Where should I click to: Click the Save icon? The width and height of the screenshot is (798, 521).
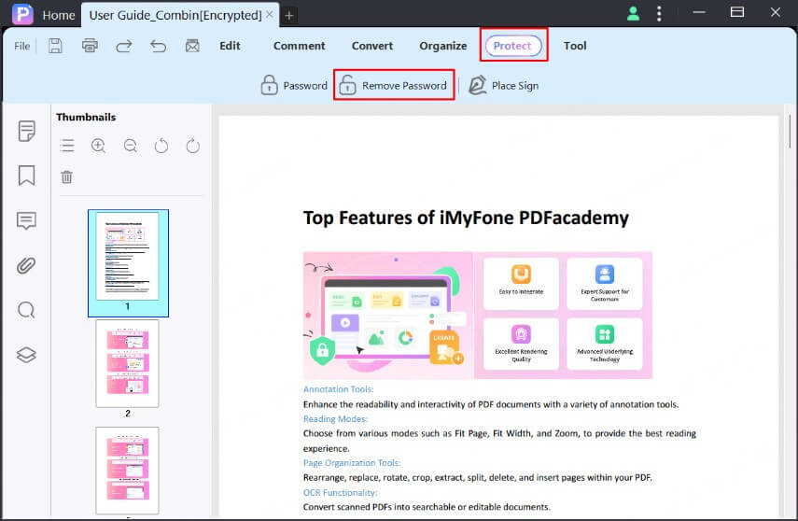55,46
